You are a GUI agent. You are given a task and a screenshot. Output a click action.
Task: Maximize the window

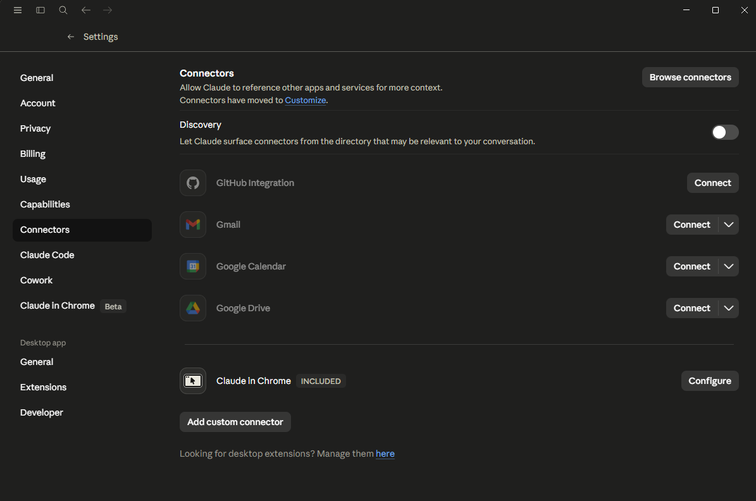click(x=716, y=10)
